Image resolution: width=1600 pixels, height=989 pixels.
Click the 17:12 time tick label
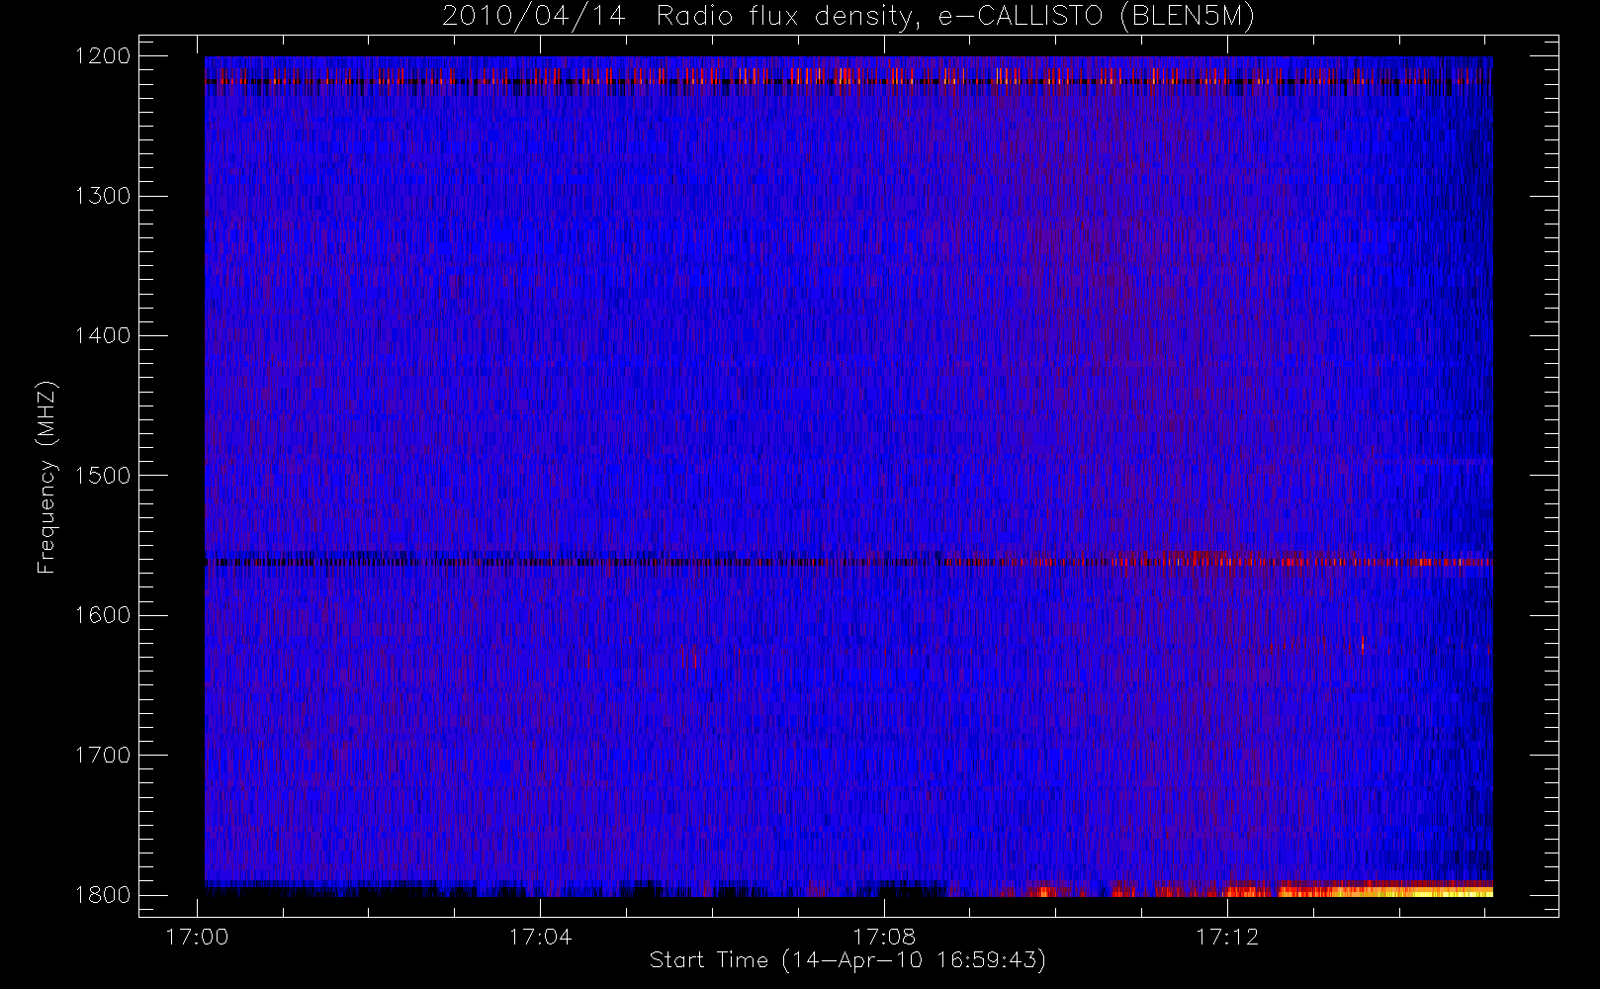(1227, 937)
